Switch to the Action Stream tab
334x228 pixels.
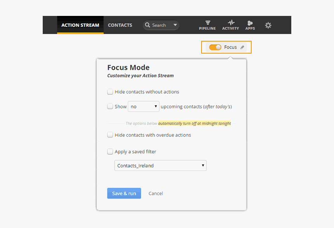click(x=80, y=25)
